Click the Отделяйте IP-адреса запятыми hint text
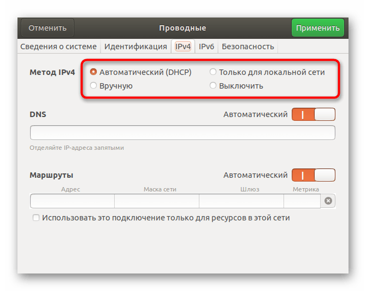Image resolution: width=366 pixels, height=291 pixels. click(76, 148)
